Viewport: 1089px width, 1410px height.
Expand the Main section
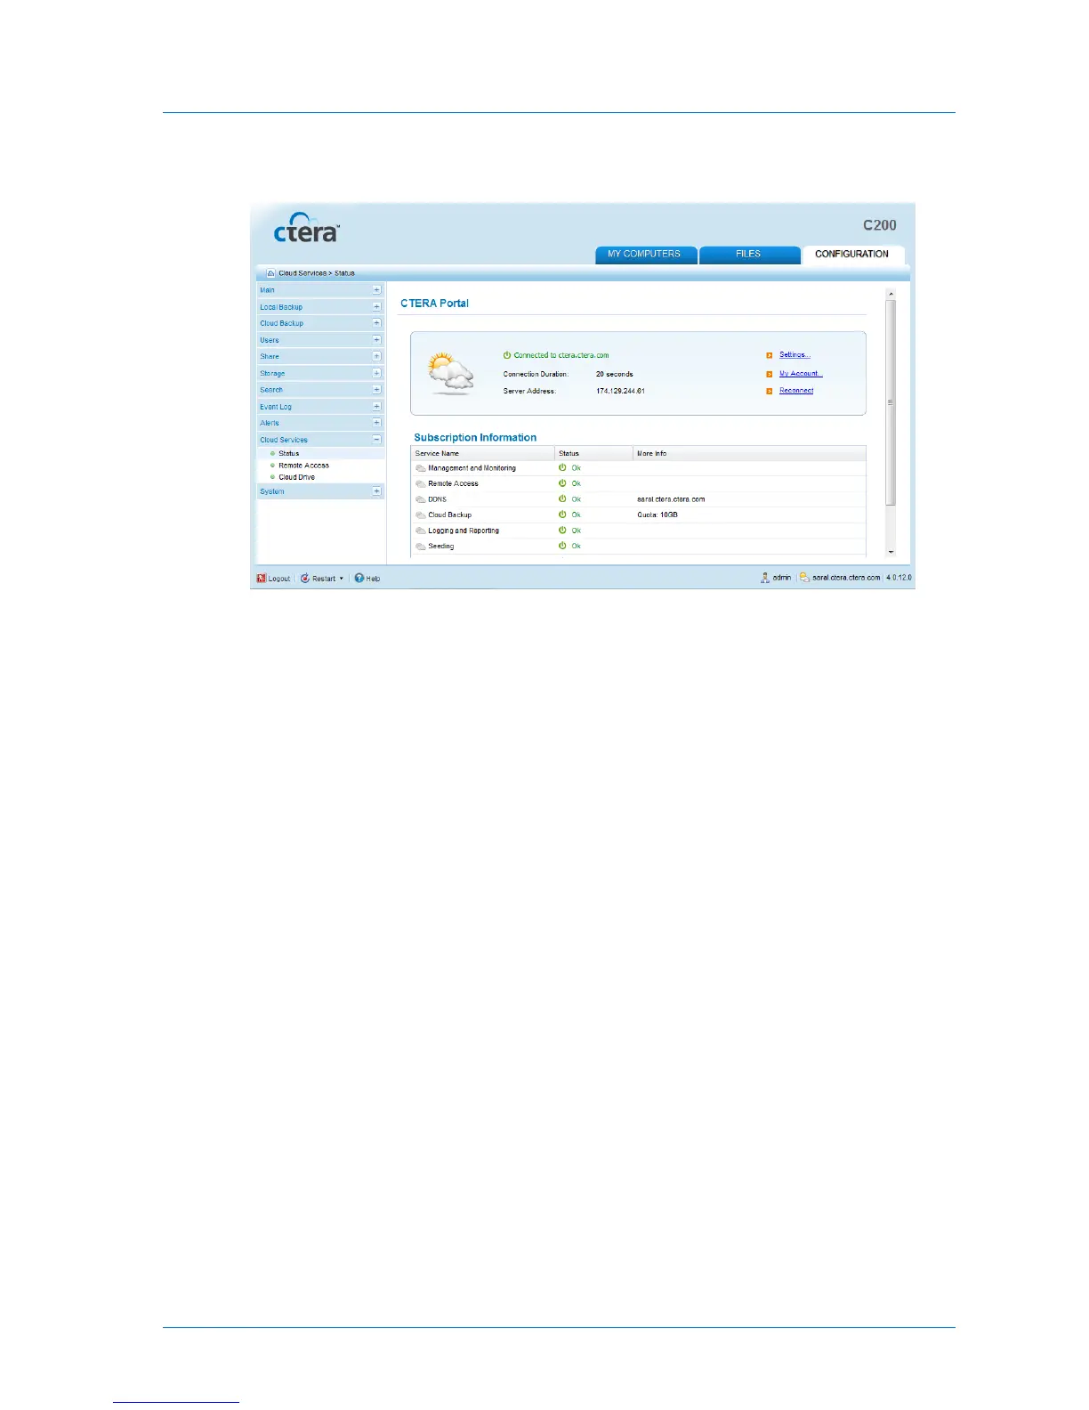click(x=376, y=290)
